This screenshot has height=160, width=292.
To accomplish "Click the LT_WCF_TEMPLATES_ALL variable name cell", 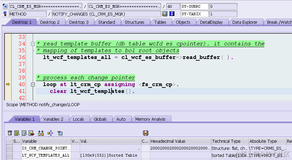I will 46,155.
